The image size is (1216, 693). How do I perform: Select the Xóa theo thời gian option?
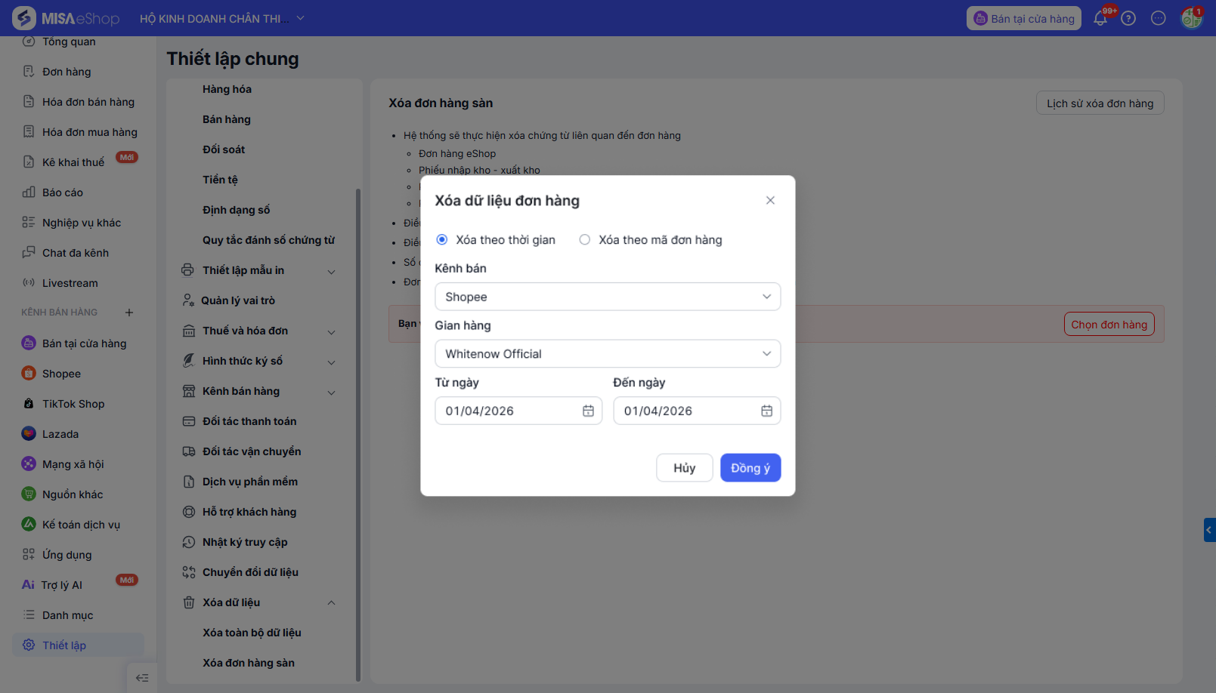442,240
